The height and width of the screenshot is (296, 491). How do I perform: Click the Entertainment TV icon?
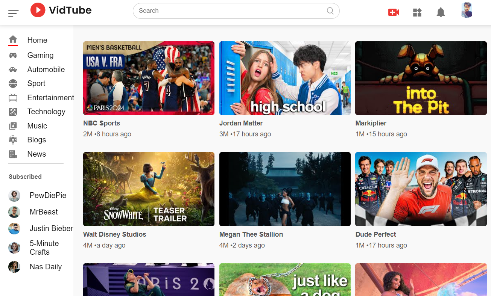pos(13,98)
